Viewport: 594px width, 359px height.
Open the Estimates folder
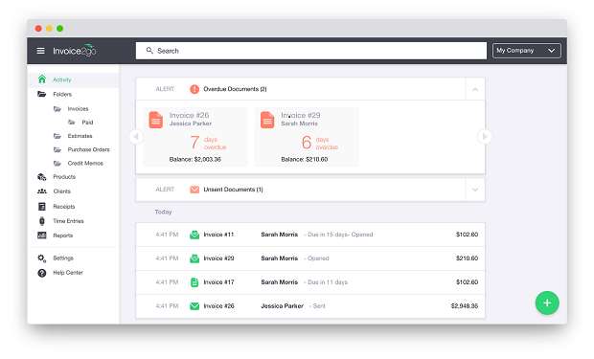click(x=80, y=136)
